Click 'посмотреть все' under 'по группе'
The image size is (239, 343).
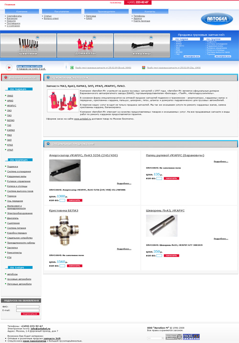(x=223, y=56)
